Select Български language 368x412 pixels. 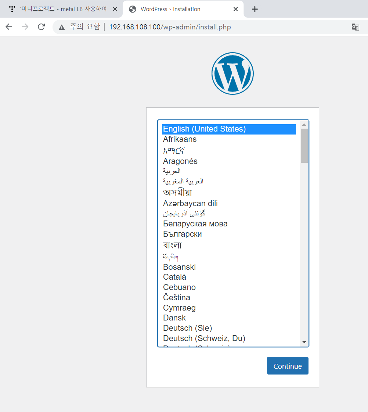[x=229, y=234]
